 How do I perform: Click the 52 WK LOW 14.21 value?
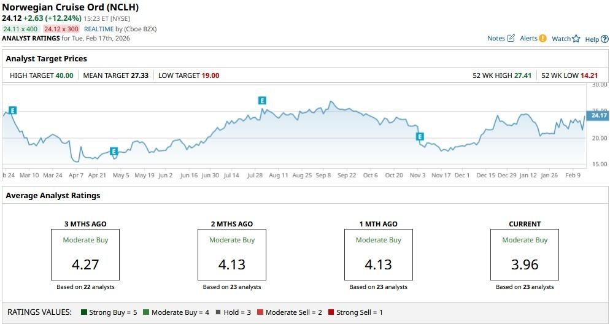tap(589, 75)
